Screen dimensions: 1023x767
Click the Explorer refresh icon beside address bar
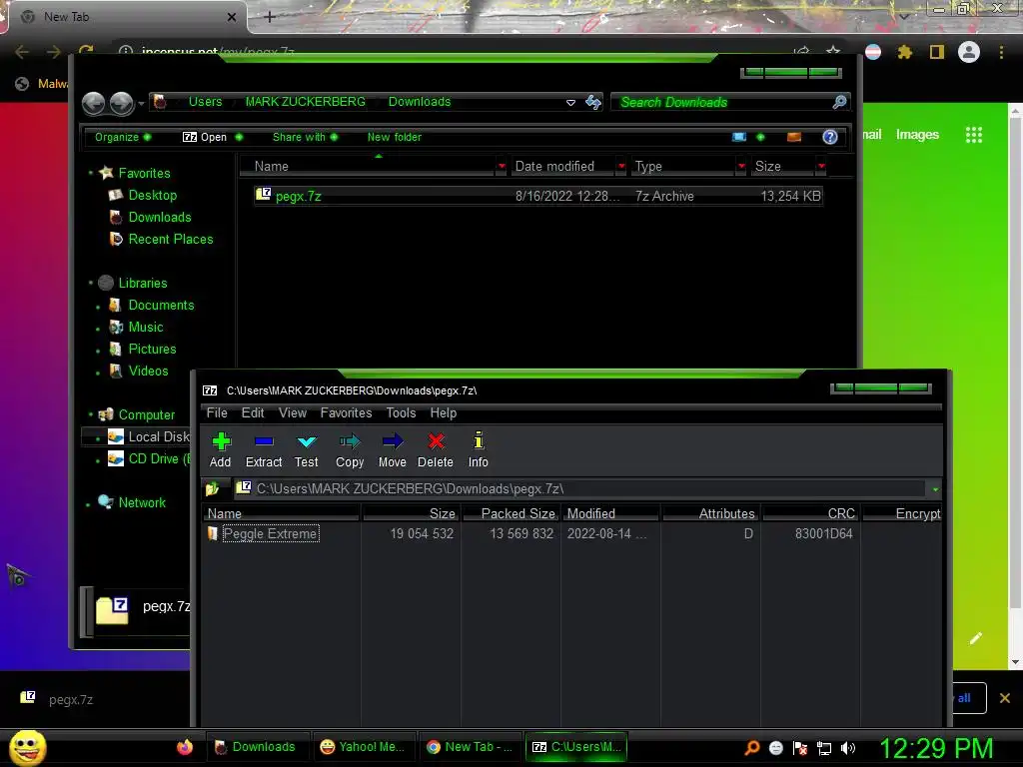pos(593,102)
